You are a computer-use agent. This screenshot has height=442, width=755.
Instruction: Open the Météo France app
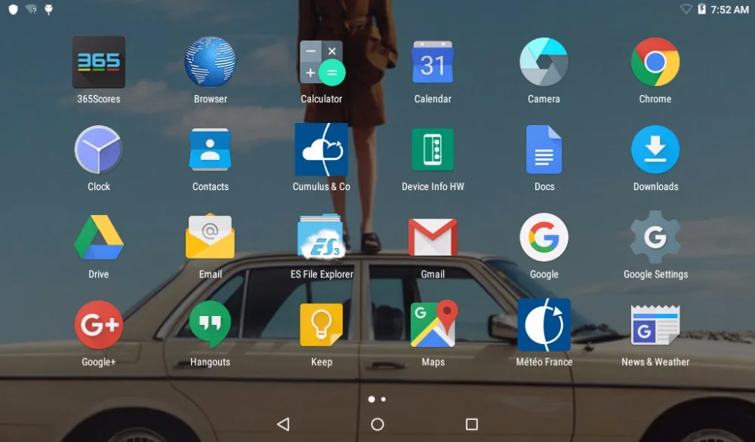[x=544, y=325]
